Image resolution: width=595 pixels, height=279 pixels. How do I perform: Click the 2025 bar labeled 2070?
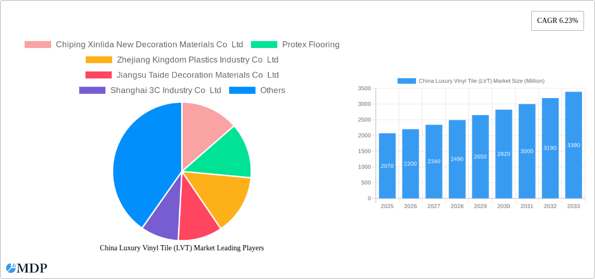coord(387,166)
